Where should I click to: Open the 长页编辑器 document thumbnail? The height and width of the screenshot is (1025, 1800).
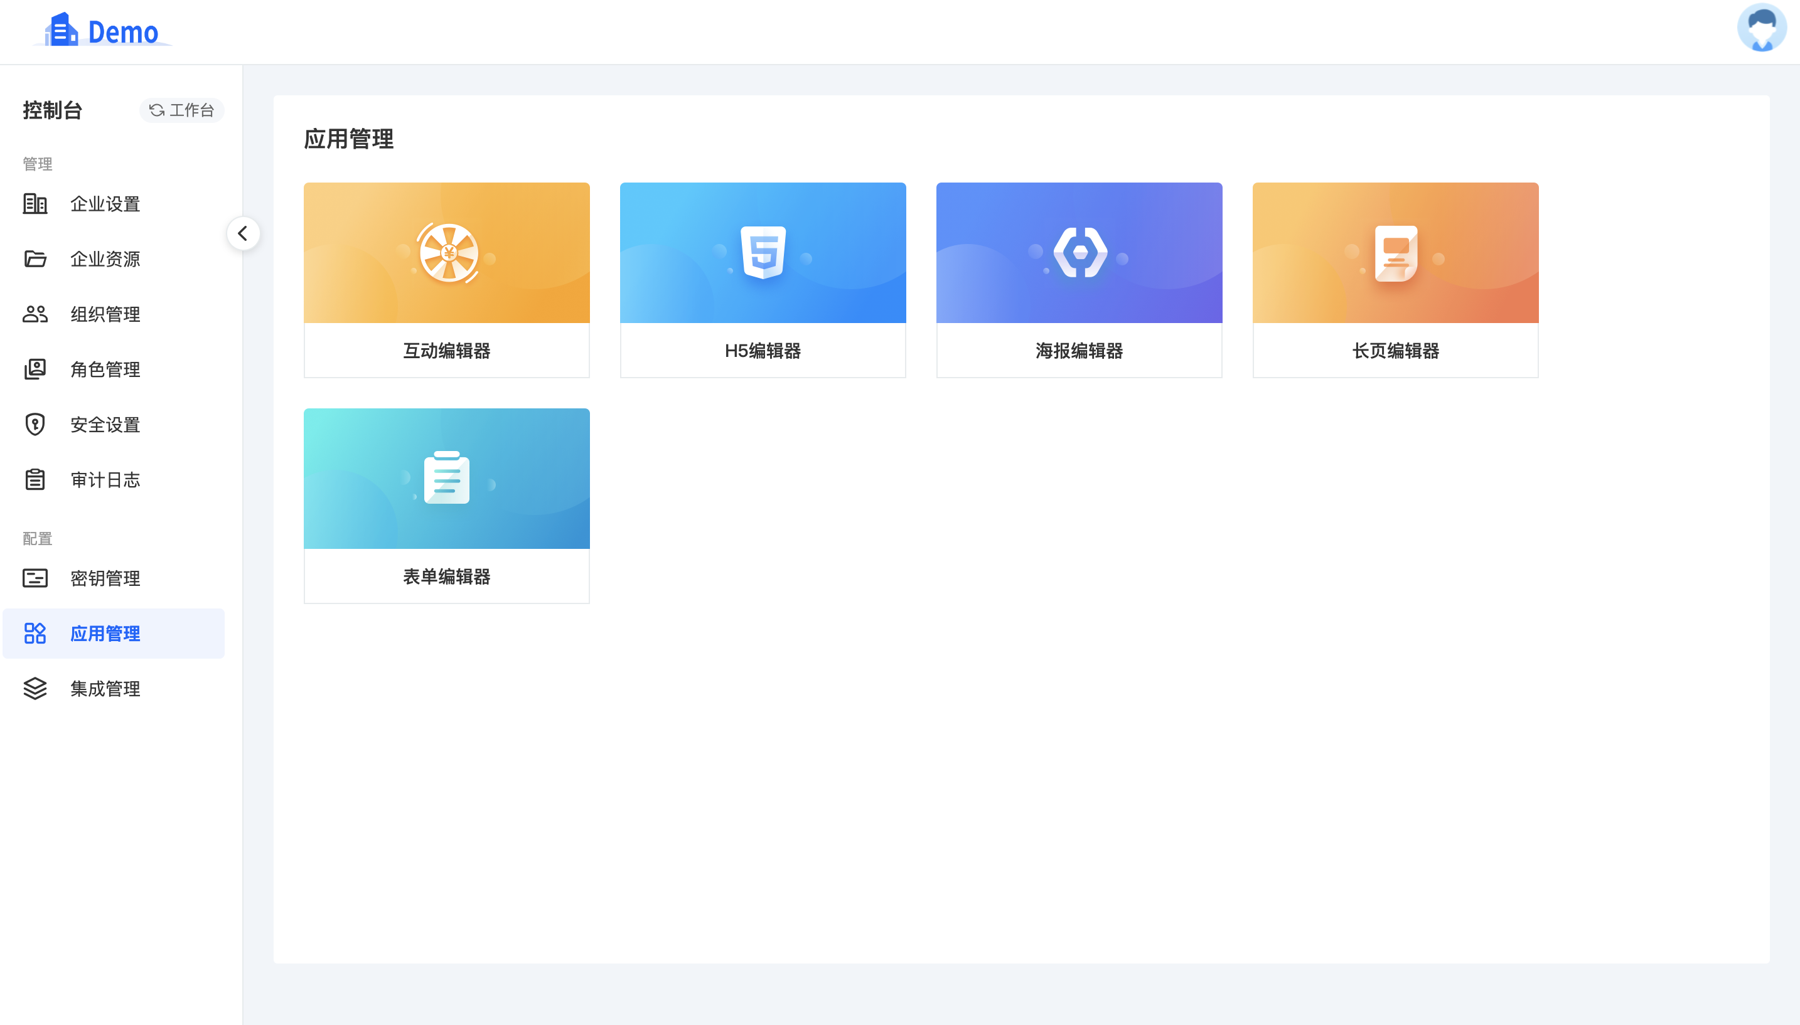(1395, 253)
